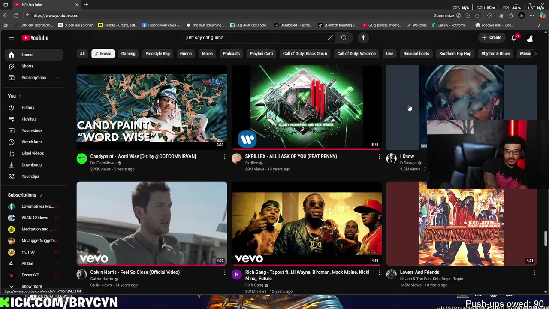This screenshot has height=309, width=549.
Task: Open options menu for Rich Gang video
Action: pos(379,273)
